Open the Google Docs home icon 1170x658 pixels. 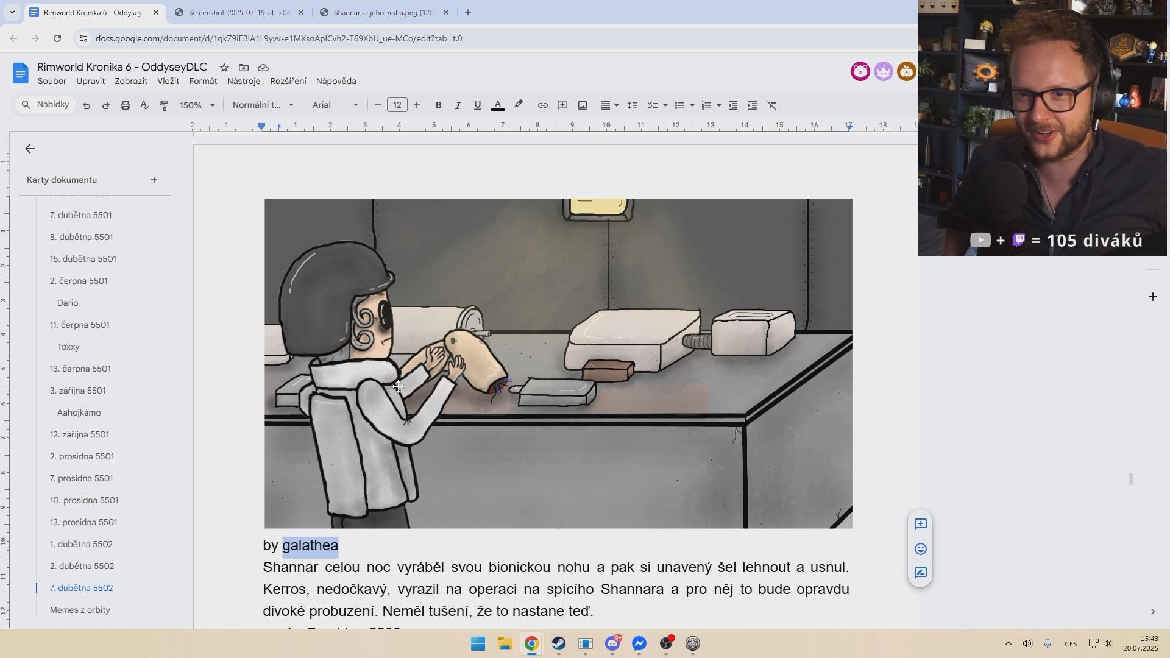(20, 74)
